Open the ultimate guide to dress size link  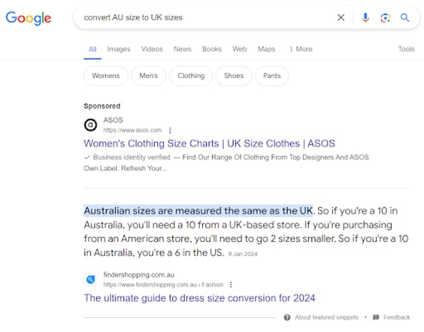tap(199, 298)
